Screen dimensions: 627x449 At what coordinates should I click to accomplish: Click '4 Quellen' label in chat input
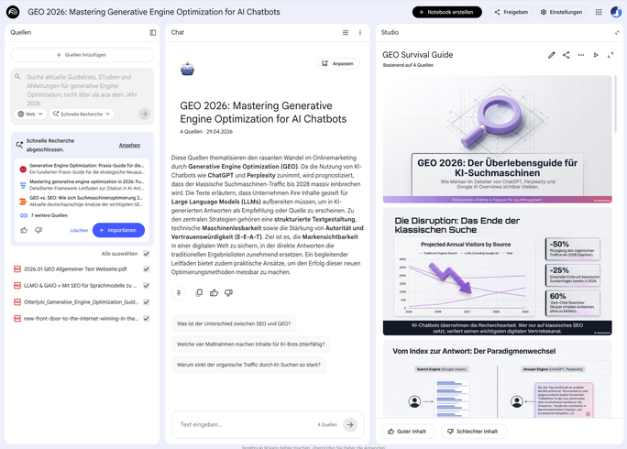pyautogui.click(x=327, y=424)
